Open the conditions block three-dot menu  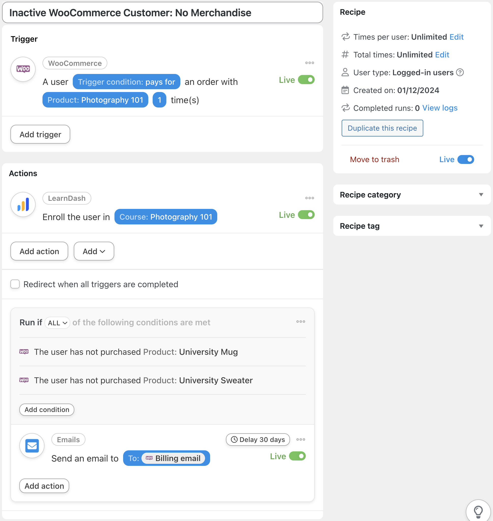[300, 322]
